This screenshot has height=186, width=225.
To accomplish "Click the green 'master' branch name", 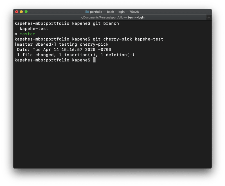I will (28, 34).
